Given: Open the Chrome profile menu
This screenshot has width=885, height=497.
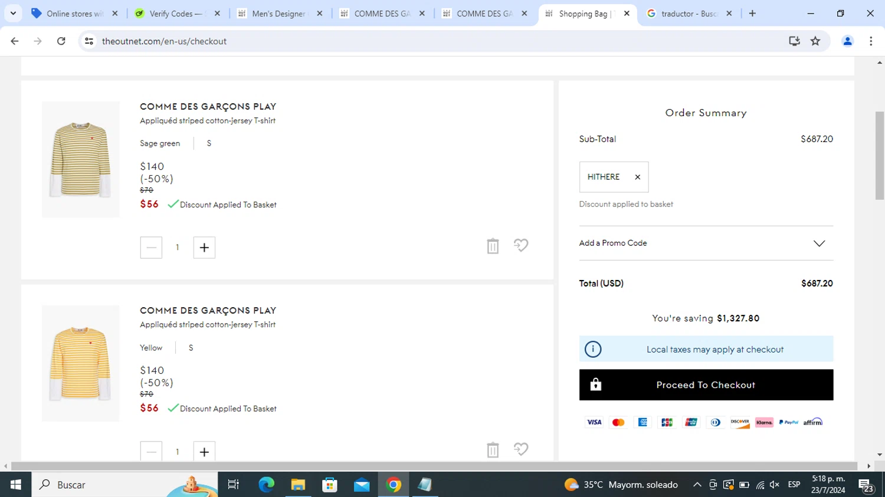Looking at the screenshot, I should [x=848, y=41].
